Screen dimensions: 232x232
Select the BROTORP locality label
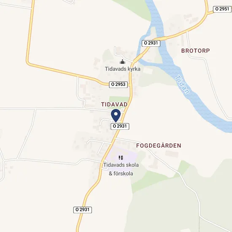tap(195, 51)
